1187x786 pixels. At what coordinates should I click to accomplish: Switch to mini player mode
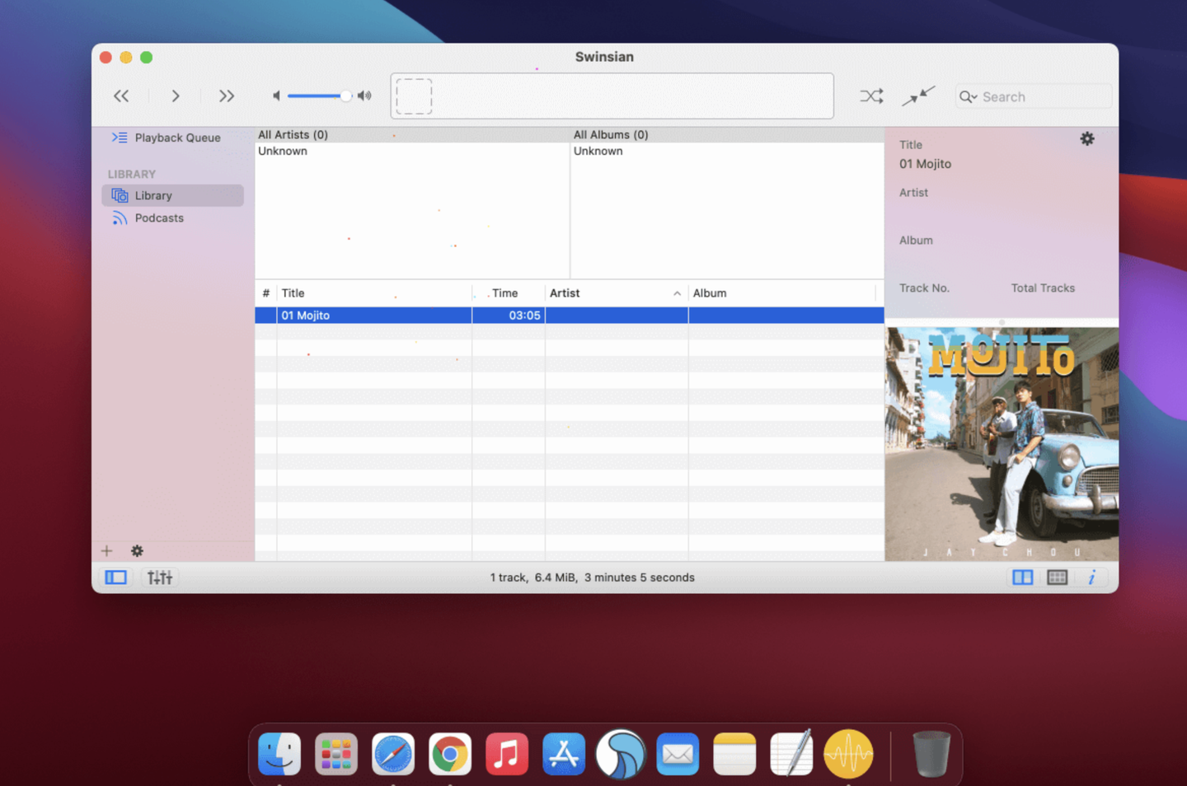tap(918, 96)
